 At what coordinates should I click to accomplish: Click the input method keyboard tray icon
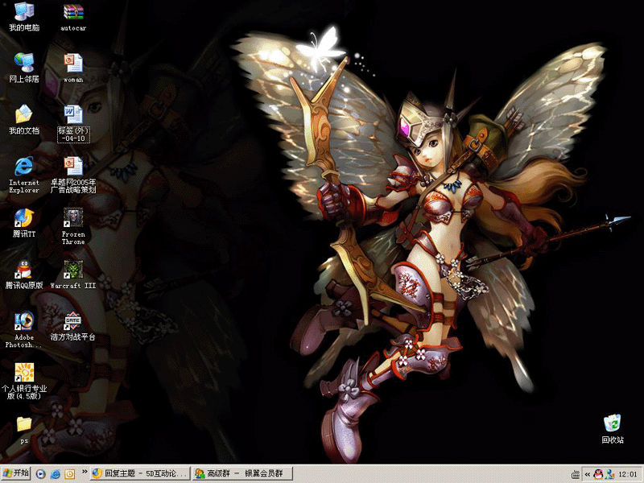(x=576, y=475)
